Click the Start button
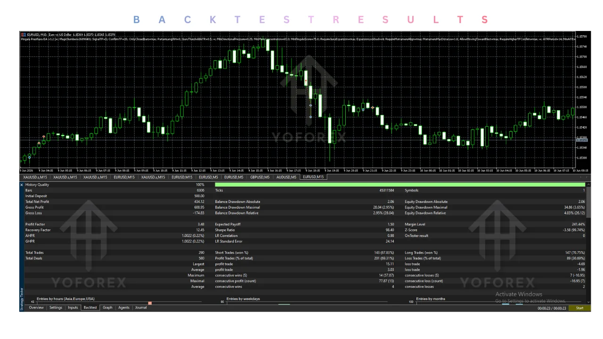 coord(579,308)
